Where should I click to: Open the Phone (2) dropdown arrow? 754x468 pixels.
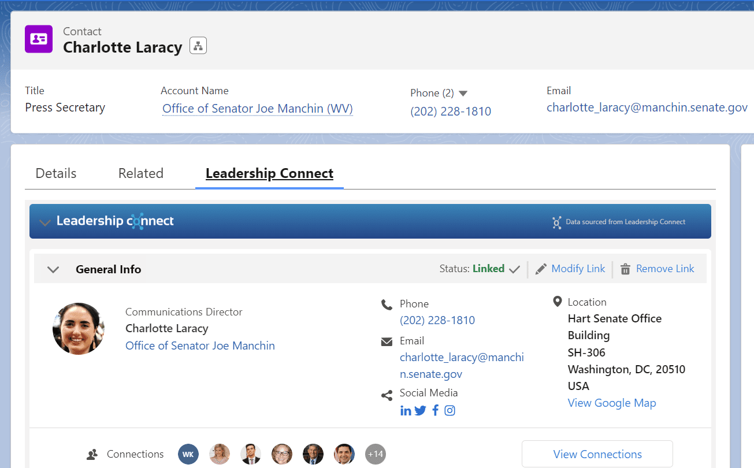[463, 92]
